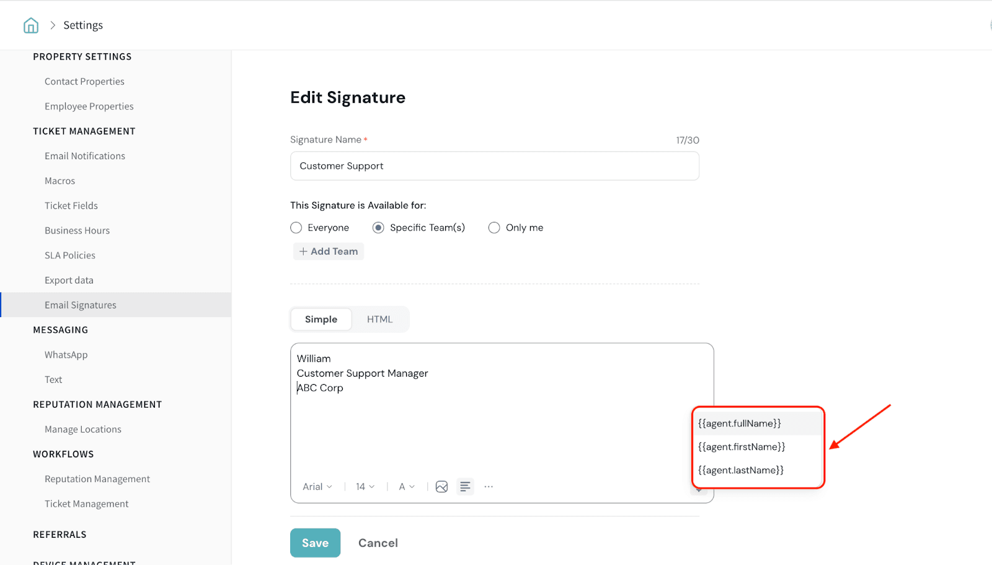Open the font size 14 dropdown
This screenshot has height=565, width=992.
tap(365, 487)
